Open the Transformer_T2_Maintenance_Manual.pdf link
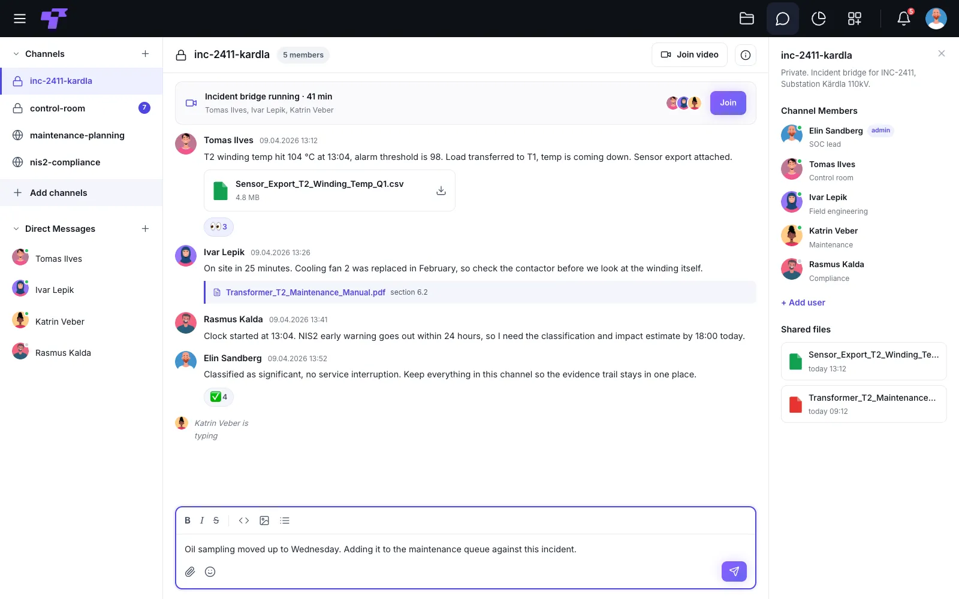The image size is (959, 599). [305, 292]
